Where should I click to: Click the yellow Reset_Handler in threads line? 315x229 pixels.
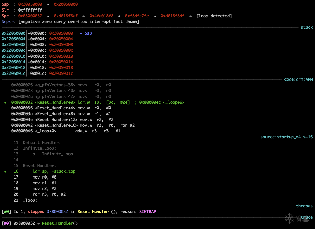click(x=93, y=212)
